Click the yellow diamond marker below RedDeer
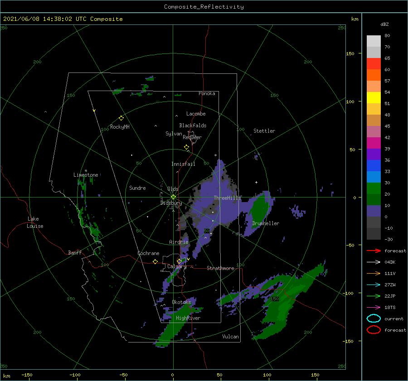Viewport: 408px width, 381px height. [186, 147]
